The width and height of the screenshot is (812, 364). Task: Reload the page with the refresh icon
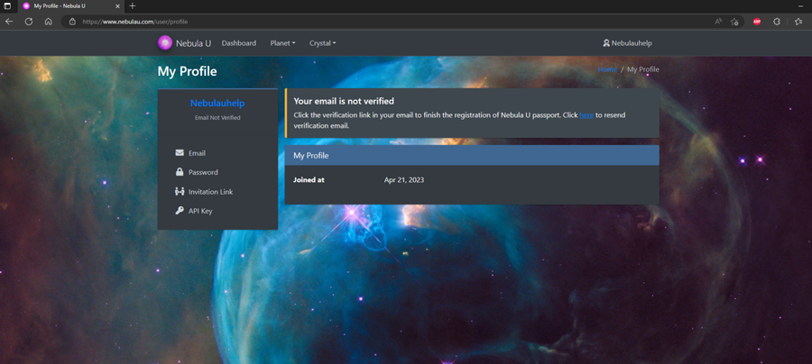pos(29,22)
